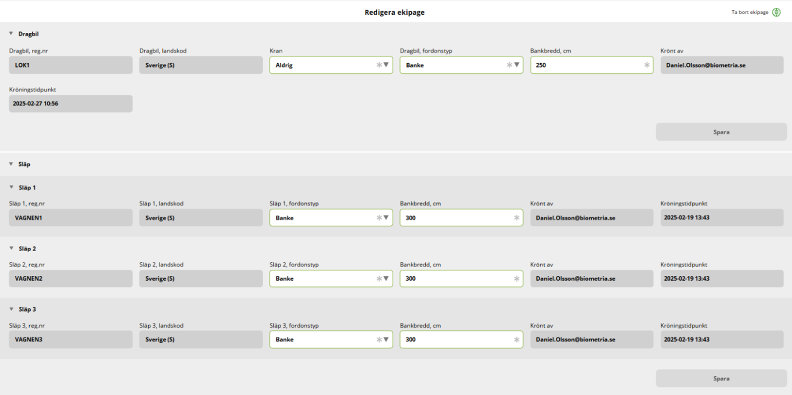Collapse the Släp 3 subsection
The width and height of the screenshot is (792, 395).
click(x=11, y=309)
